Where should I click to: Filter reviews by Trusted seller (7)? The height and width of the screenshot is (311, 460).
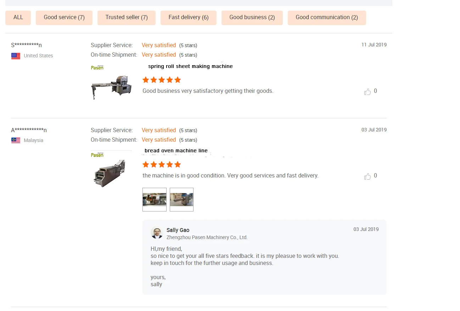[x=127, y=18]
